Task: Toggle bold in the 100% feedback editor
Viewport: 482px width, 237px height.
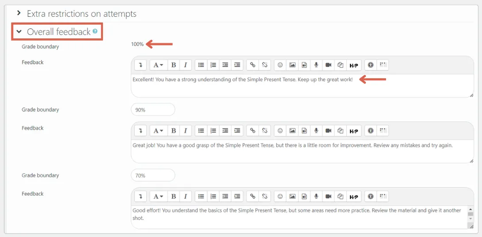Action: (174, 65)
